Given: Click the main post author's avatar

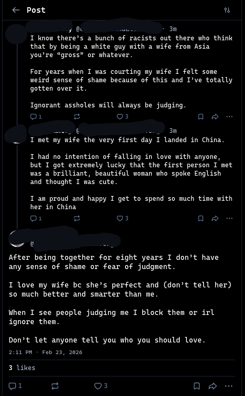Looking at the screenshot, I should point(17,240).
